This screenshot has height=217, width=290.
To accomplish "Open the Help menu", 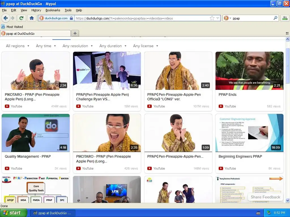I will click(79, 10).
